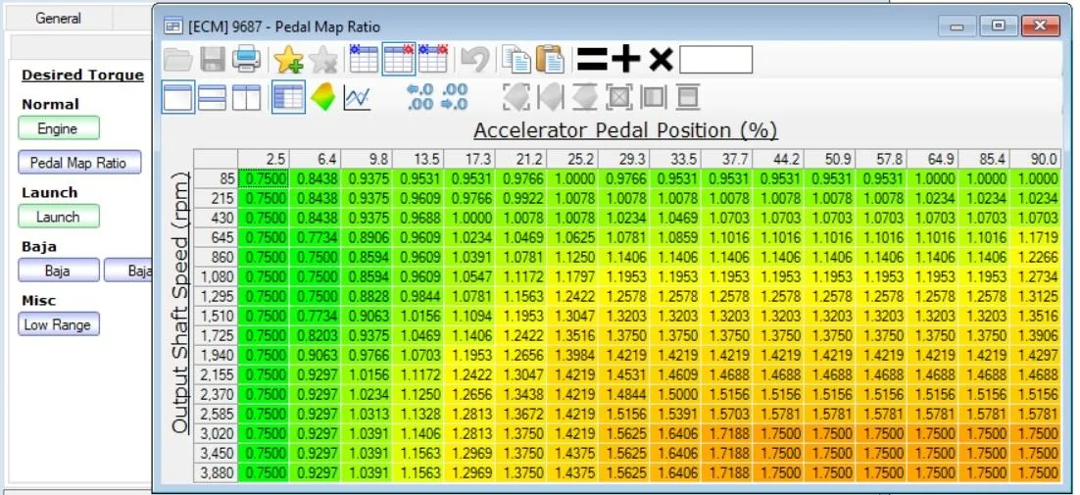Open the Low Range table
Image resolution: width=1080 pixels, height=495 pixels.
(58, 324)
